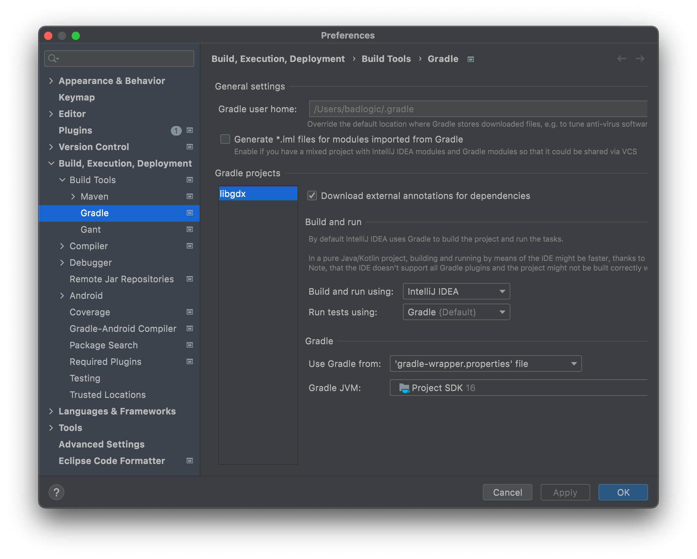This screenshot has height=559, width=697.
Task: Uncheck Download external annotations for dependencies
Action: point(312,196)
